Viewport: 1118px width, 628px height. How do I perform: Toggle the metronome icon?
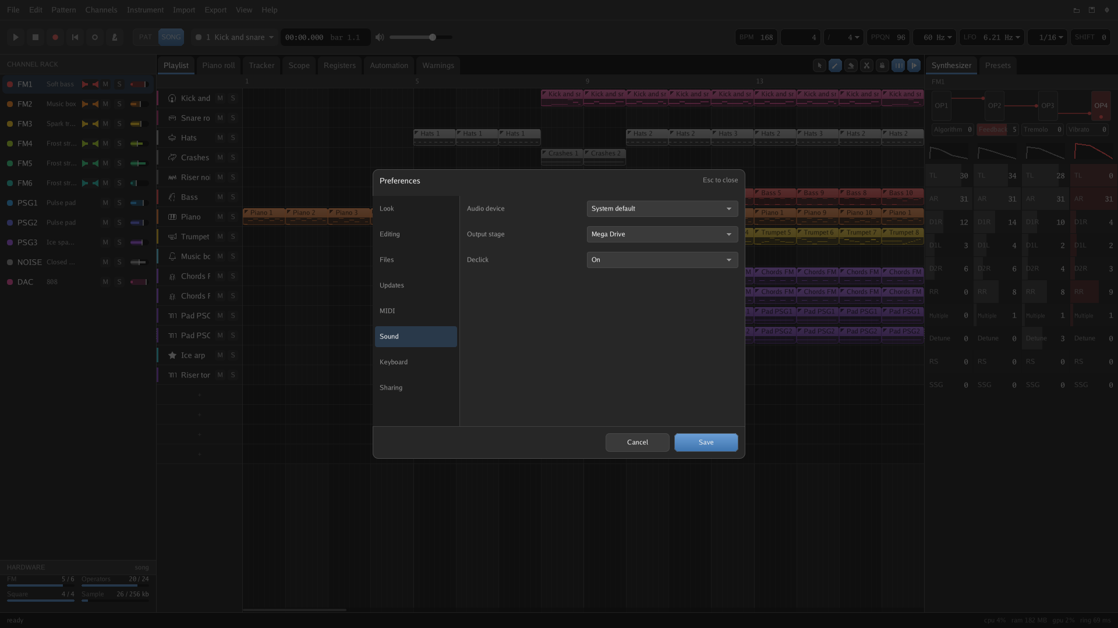[115, 37]
